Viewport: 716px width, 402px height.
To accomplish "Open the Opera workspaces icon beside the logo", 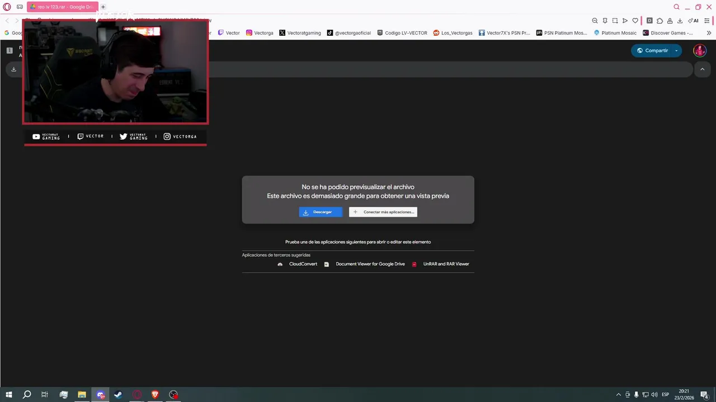I will click(20, 7).
